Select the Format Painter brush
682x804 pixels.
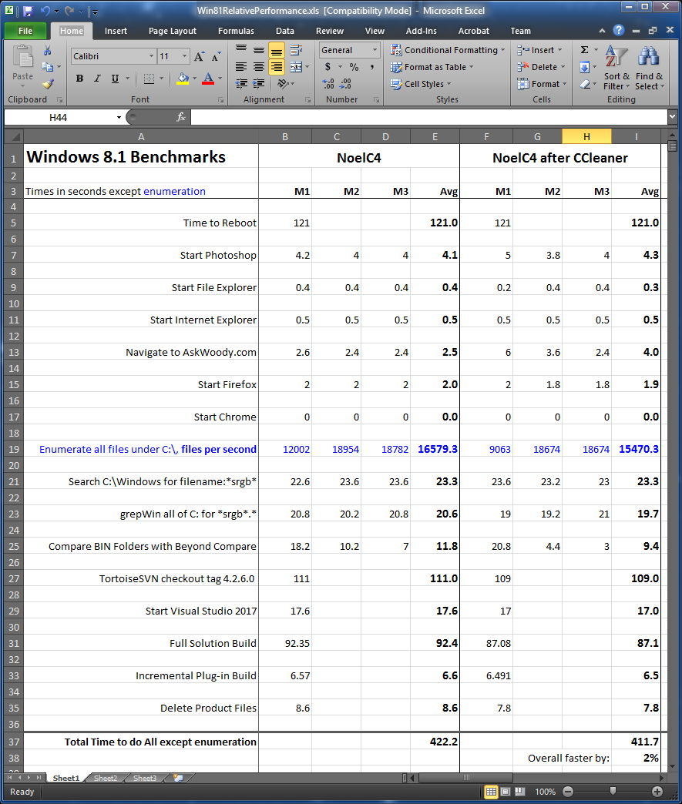(49, 84)
